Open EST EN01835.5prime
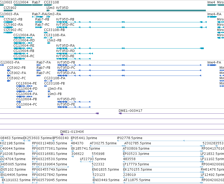Viewport: 224px width, 184px height. (x=106, y=170)
